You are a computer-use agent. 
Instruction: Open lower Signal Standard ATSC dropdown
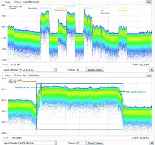point(56,143)
